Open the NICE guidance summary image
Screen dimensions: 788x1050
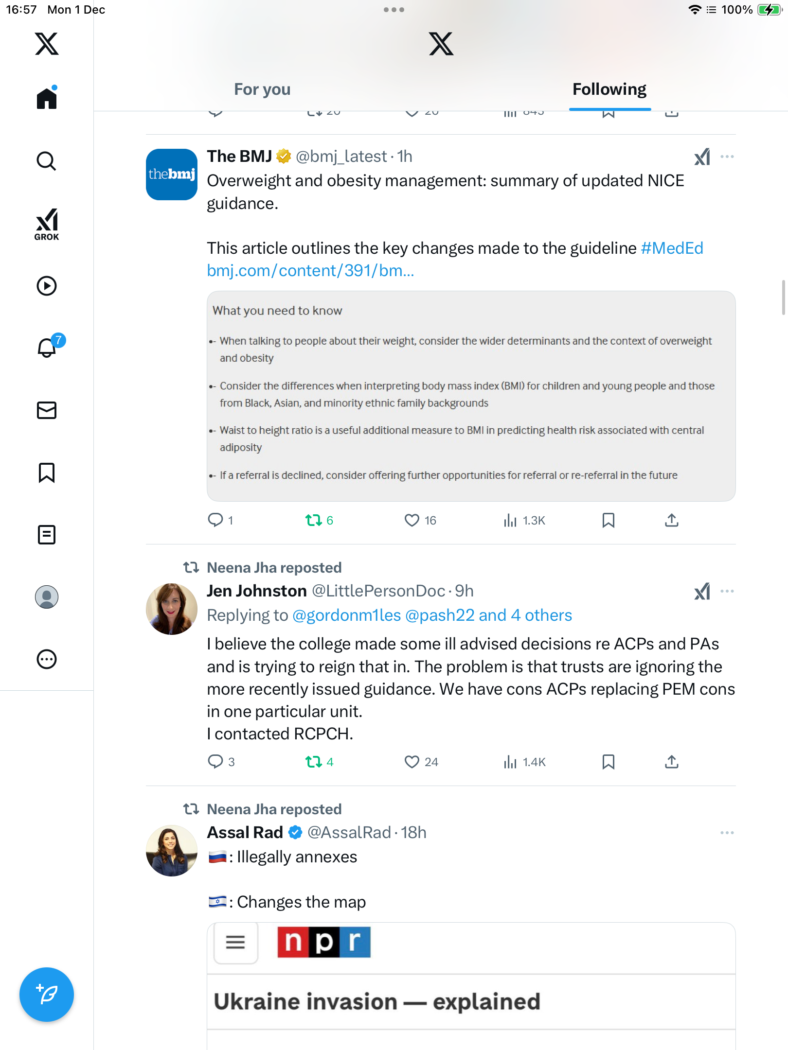point(471,396)
